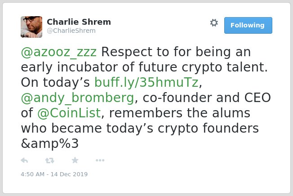
Task: Open the three-dots more options icon
Action: coord(100,160)
